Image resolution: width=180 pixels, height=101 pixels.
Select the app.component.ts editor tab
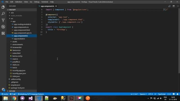tap(48, 6)
